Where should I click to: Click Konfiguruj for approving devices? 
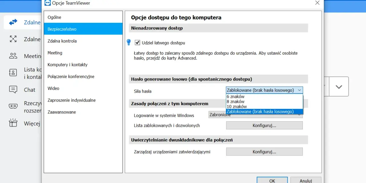(264, 152)
